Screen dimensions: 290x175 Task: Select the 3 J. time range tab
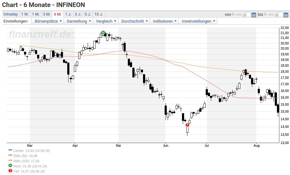click(78, 14)
